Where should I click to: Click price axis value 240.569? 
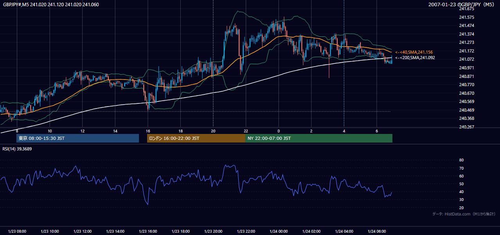coord(467,101)
